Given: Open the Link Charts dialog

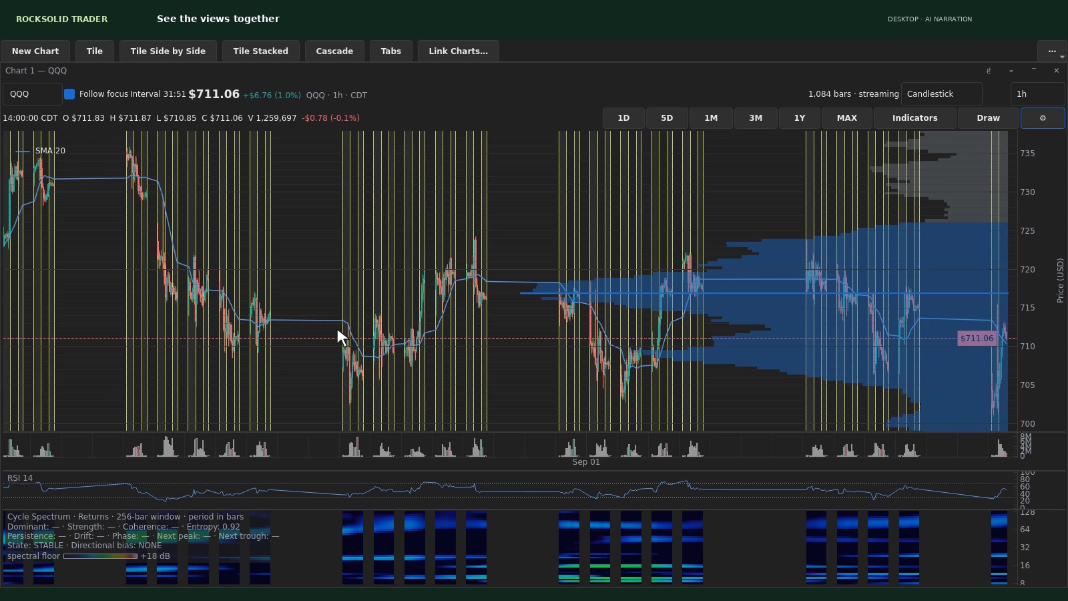Looking at the screenshot, I should [459, 51].
